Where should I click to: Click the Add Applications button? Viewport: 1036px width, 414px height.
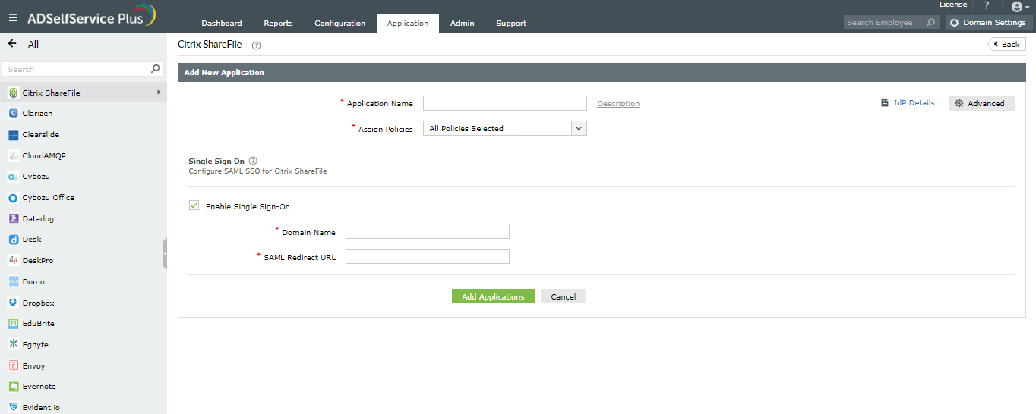(493, 296)
